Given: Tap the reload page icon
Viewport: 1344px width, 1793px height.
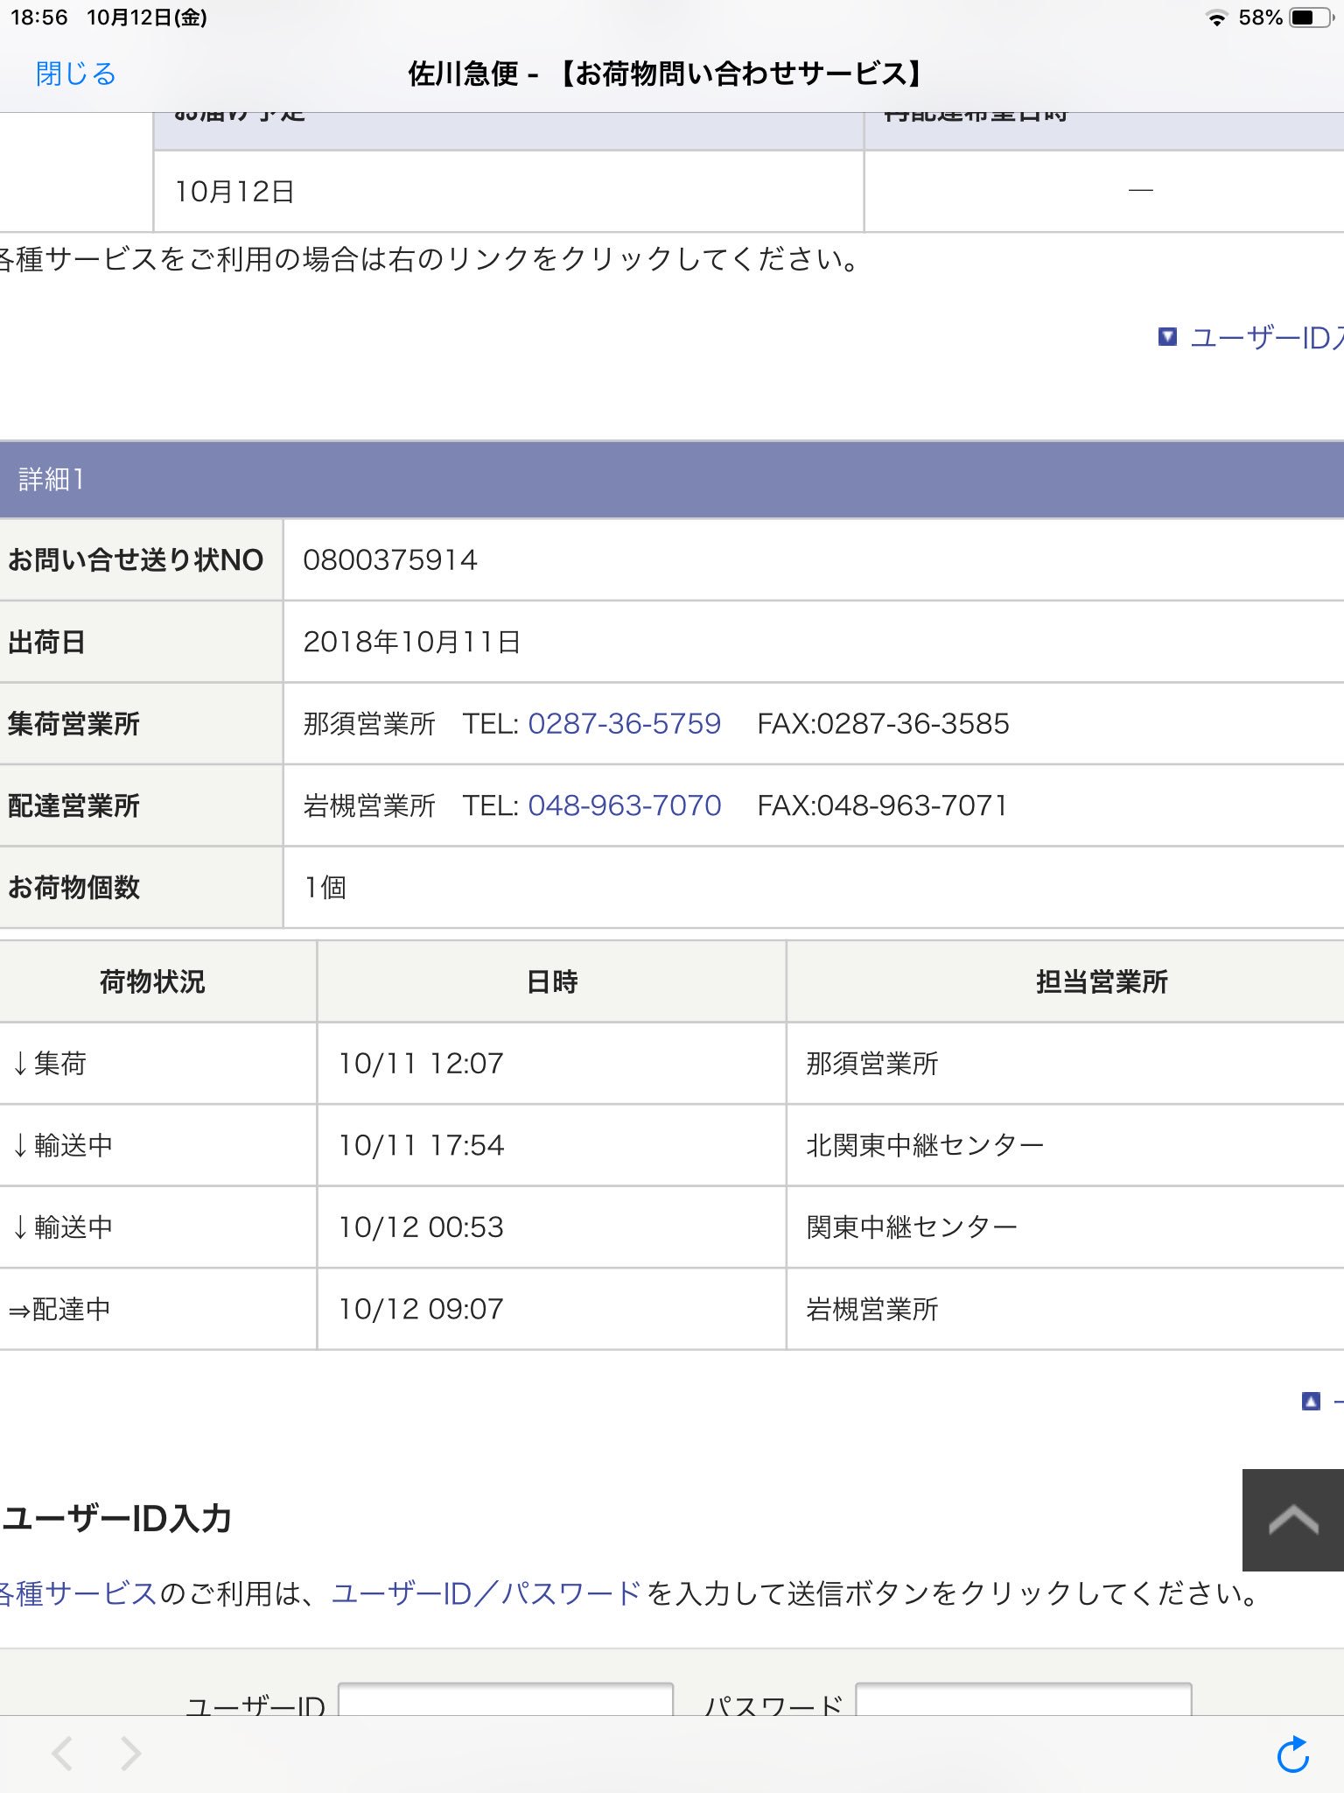Looking at the screenshot, I should [x=1291, y=1754].
